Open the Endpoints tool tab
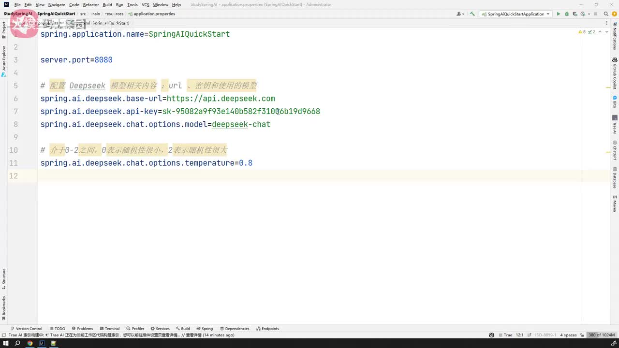Image resolution: width=619 pixels, height=348 pixels. coord(267,329)
